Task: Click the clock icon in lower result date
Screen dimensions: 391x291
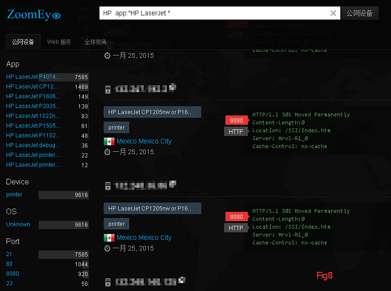Action: [107, 248]
